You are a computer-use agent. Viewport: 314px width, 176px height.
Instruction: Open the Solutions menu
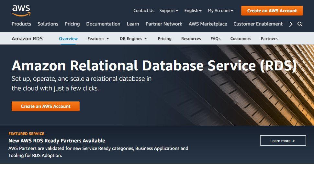point(48,24)
